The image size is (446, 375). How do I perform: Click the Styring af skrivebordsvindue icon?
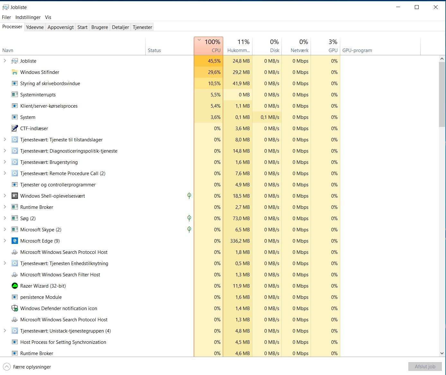pos(14,84)
